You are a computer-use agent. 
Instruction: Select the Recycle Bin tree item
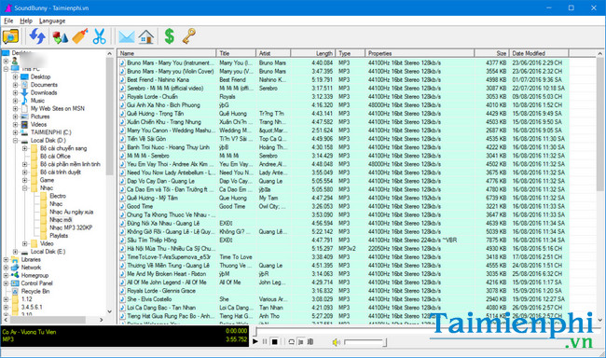35,291
